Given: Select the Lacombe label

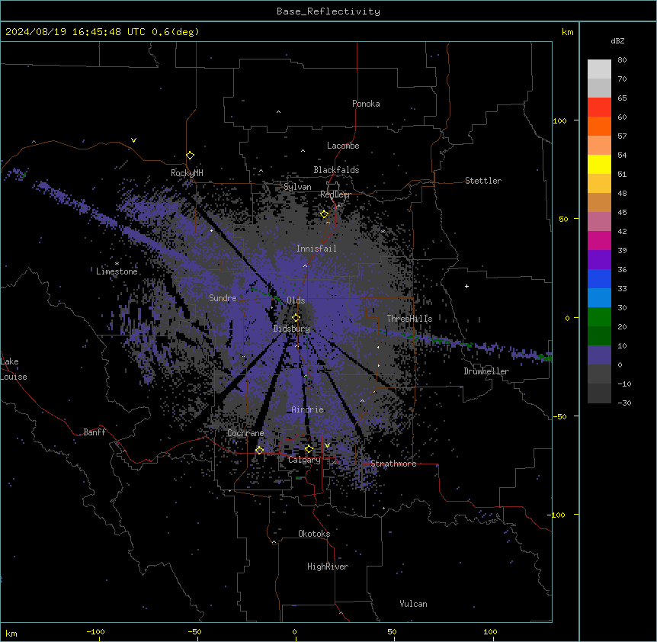Looking at the screenshot, I should coord(343,146).
